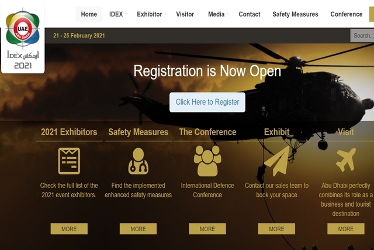Click the Safety Measures doctor icon
The width and height of the screenshot is (374, 250).
click(x=138, y=161)
